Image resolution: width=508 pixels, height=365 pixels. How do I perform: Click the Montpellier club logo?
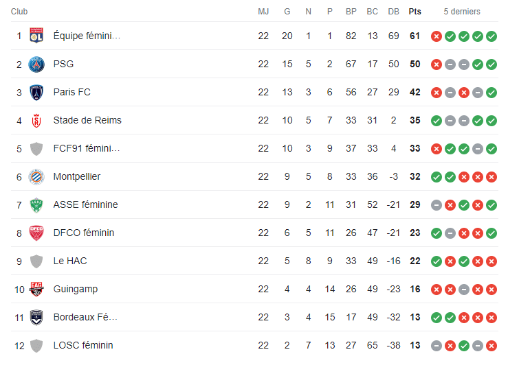point(36,177)
